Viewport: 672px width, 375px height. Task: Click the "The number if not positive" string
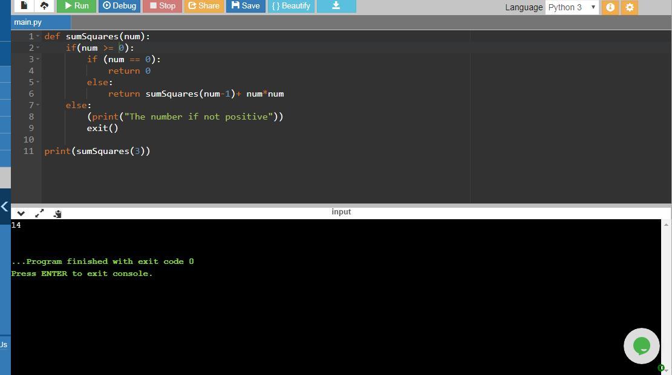pos(198,117)
